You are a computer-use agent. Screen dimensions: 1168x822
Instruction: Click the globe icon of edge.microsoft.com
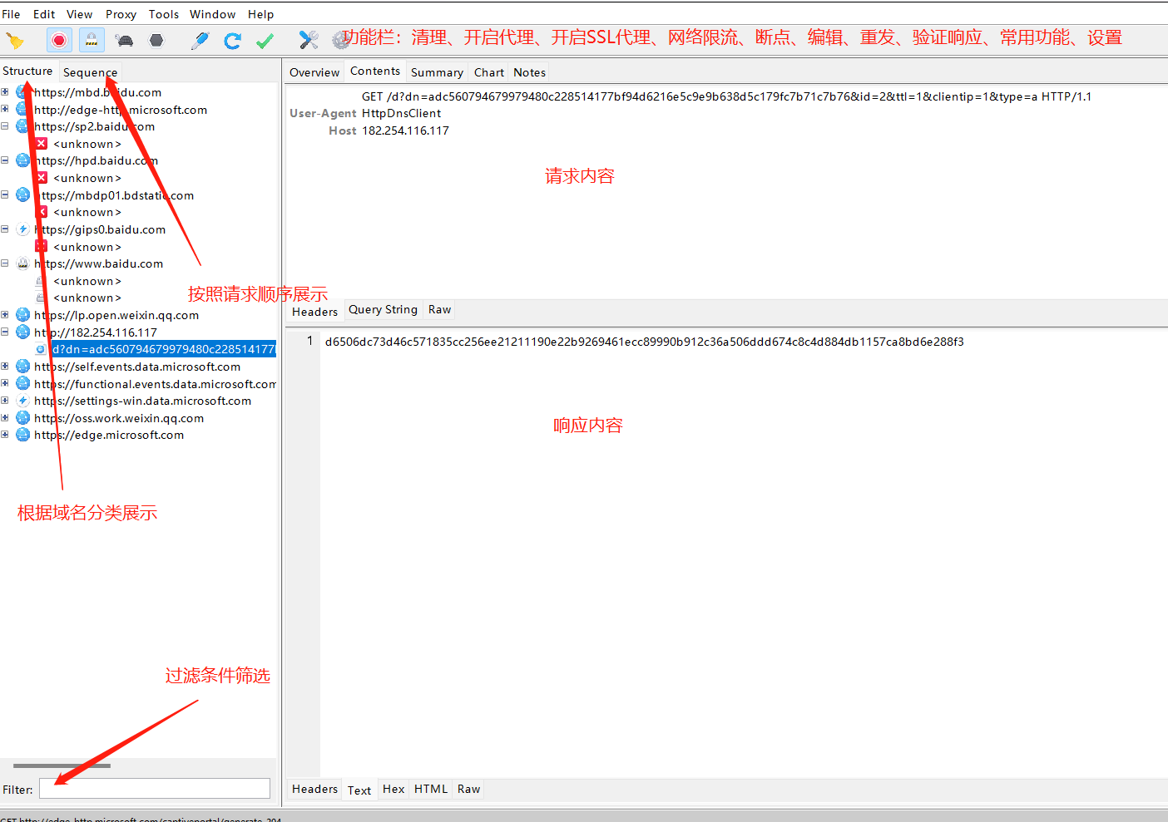click(x=22, y=435)
